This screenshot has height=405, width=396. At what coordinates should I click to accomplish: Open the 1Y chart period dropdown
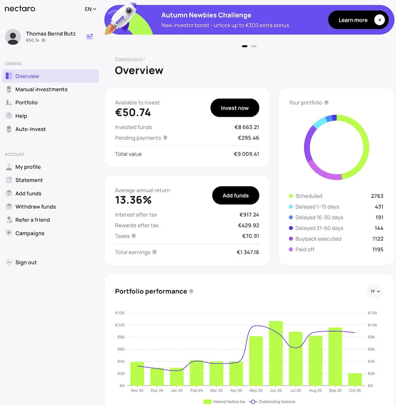(375, 291)
